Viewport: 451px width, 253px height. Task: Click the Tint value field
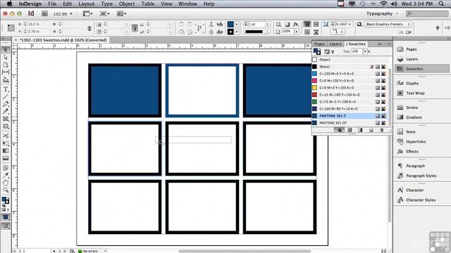coord(357,51)
